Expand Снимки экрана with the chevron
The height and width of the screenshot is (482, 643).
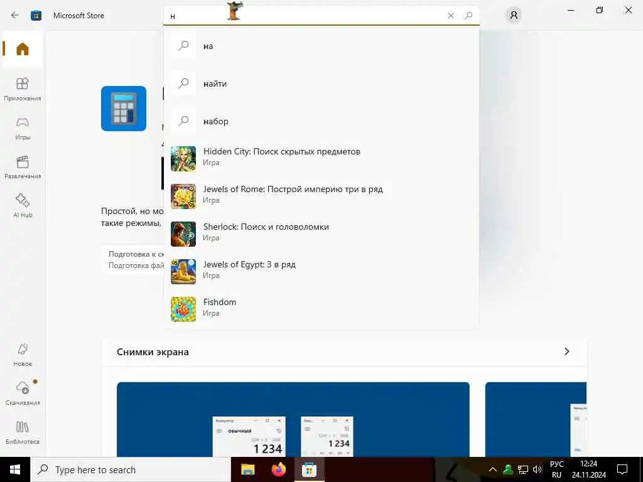point(567,351)
